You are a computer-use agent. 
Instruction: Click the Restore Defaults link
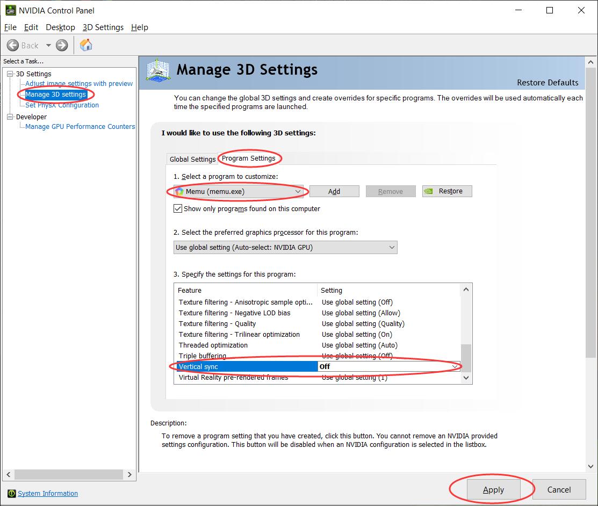pyautogui.click(x=547, y=82)
